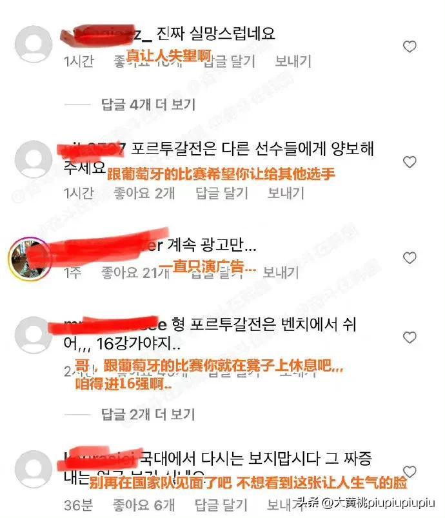445x518 pixels.
Task: Send the 진짜 실망스럽네요 comment via 보내기
Action: click(293, 61)
